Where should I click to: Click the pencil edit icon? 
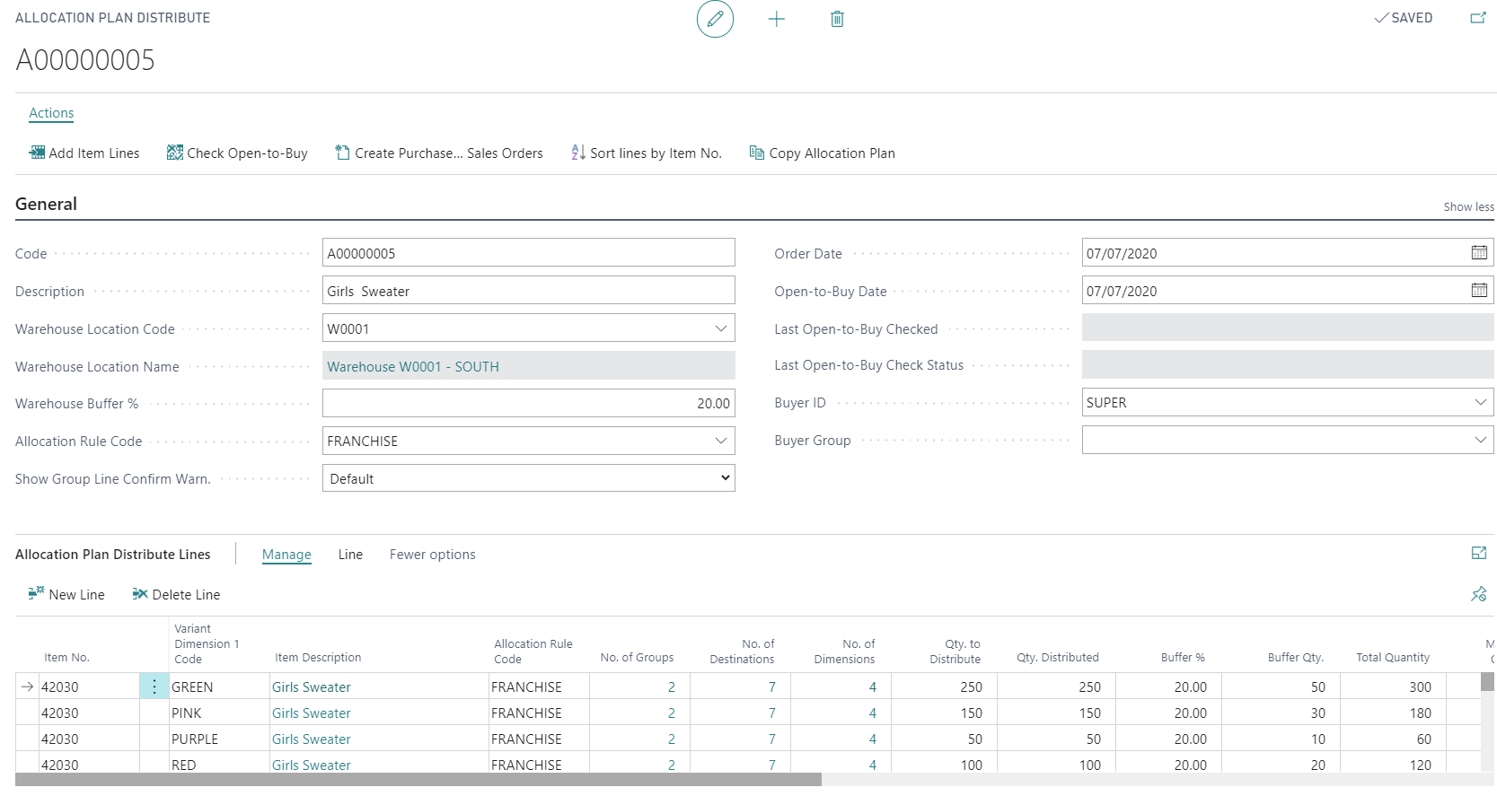[x=715, y=19]
